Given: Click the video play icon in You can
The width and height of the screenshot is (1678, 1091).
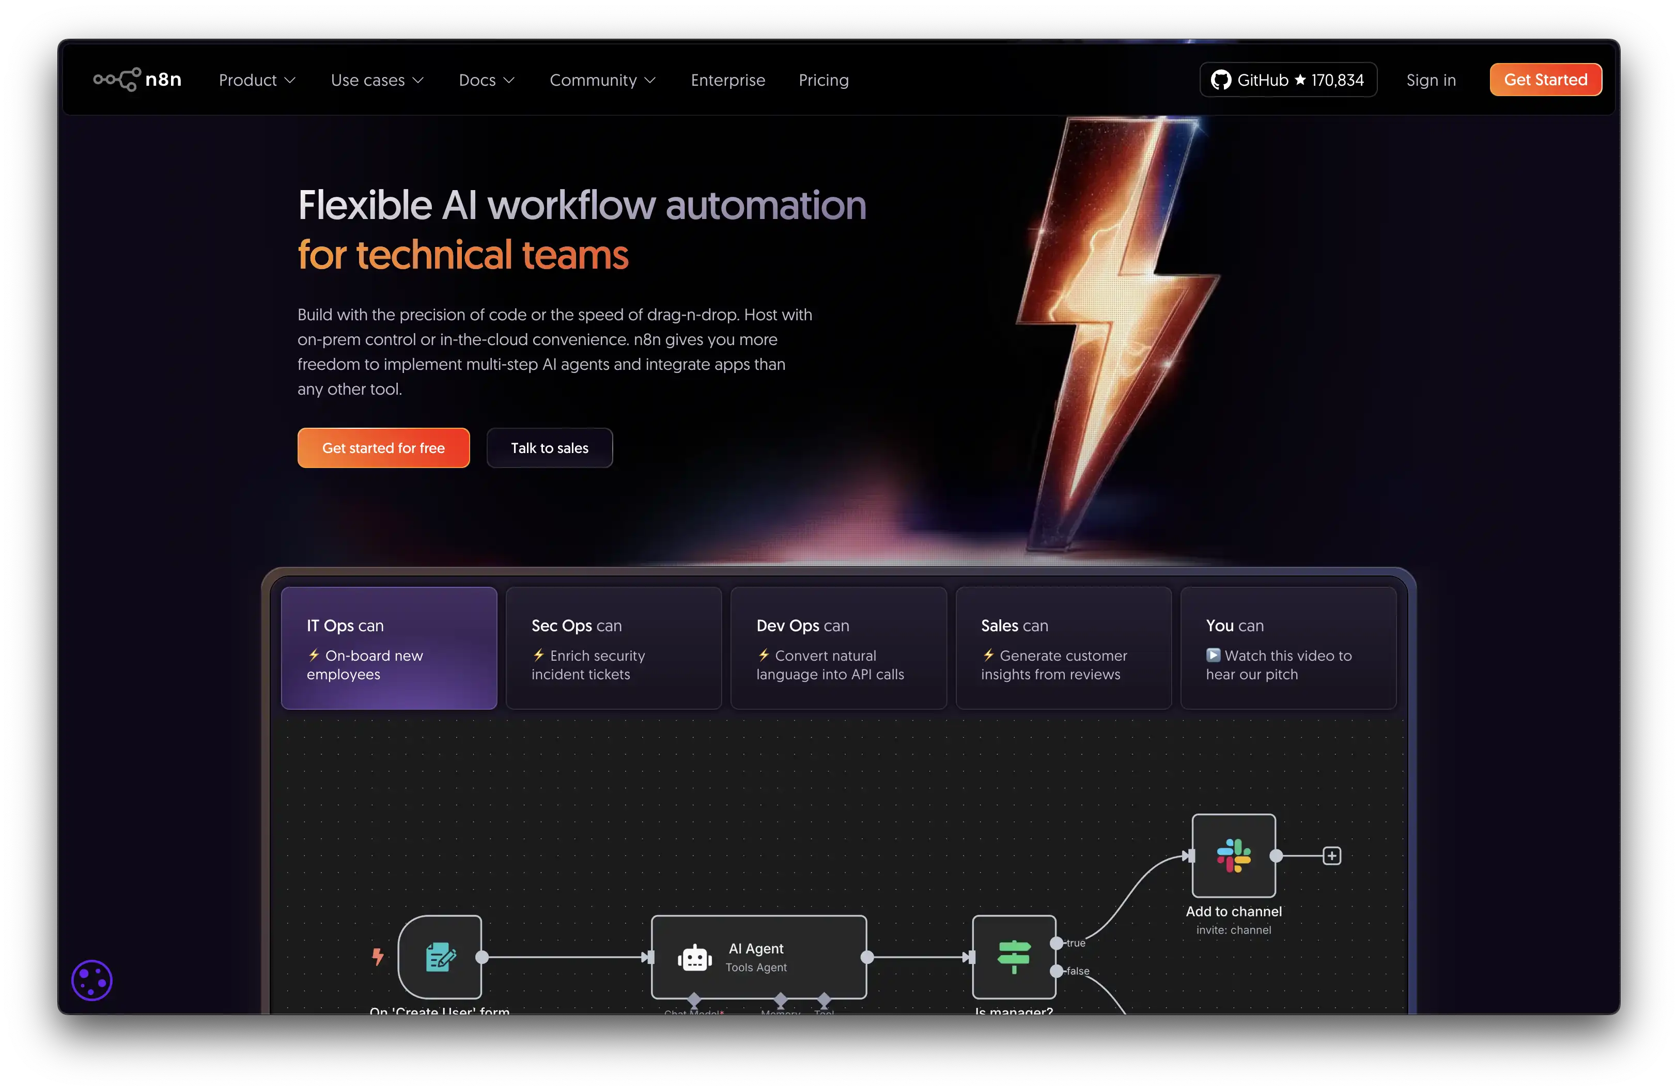Looking at the screenshot, I should click(x=1213, y=654).
